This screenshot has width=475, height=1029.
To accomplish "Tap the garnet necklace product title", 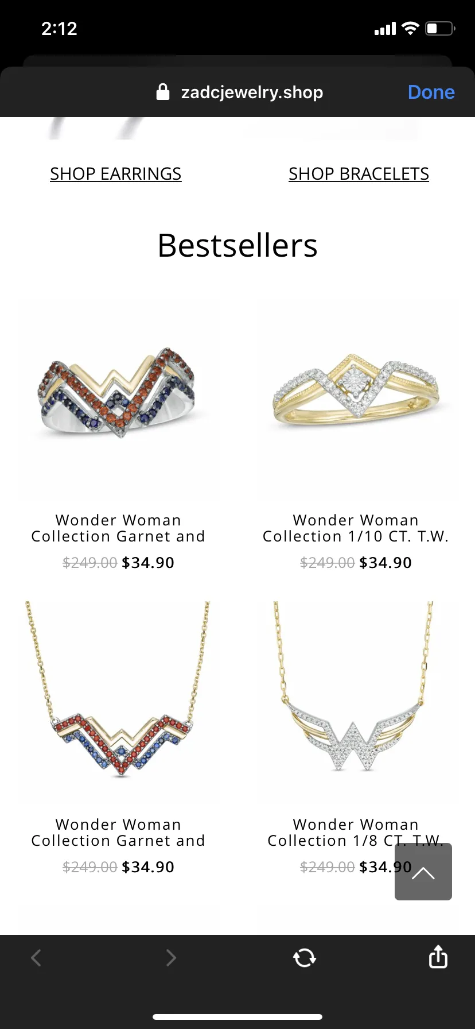I will pos(119,833).
